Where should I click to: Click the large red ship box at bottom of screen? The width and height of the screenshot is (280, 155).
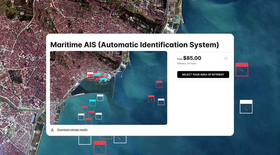[x=100, y=148]
